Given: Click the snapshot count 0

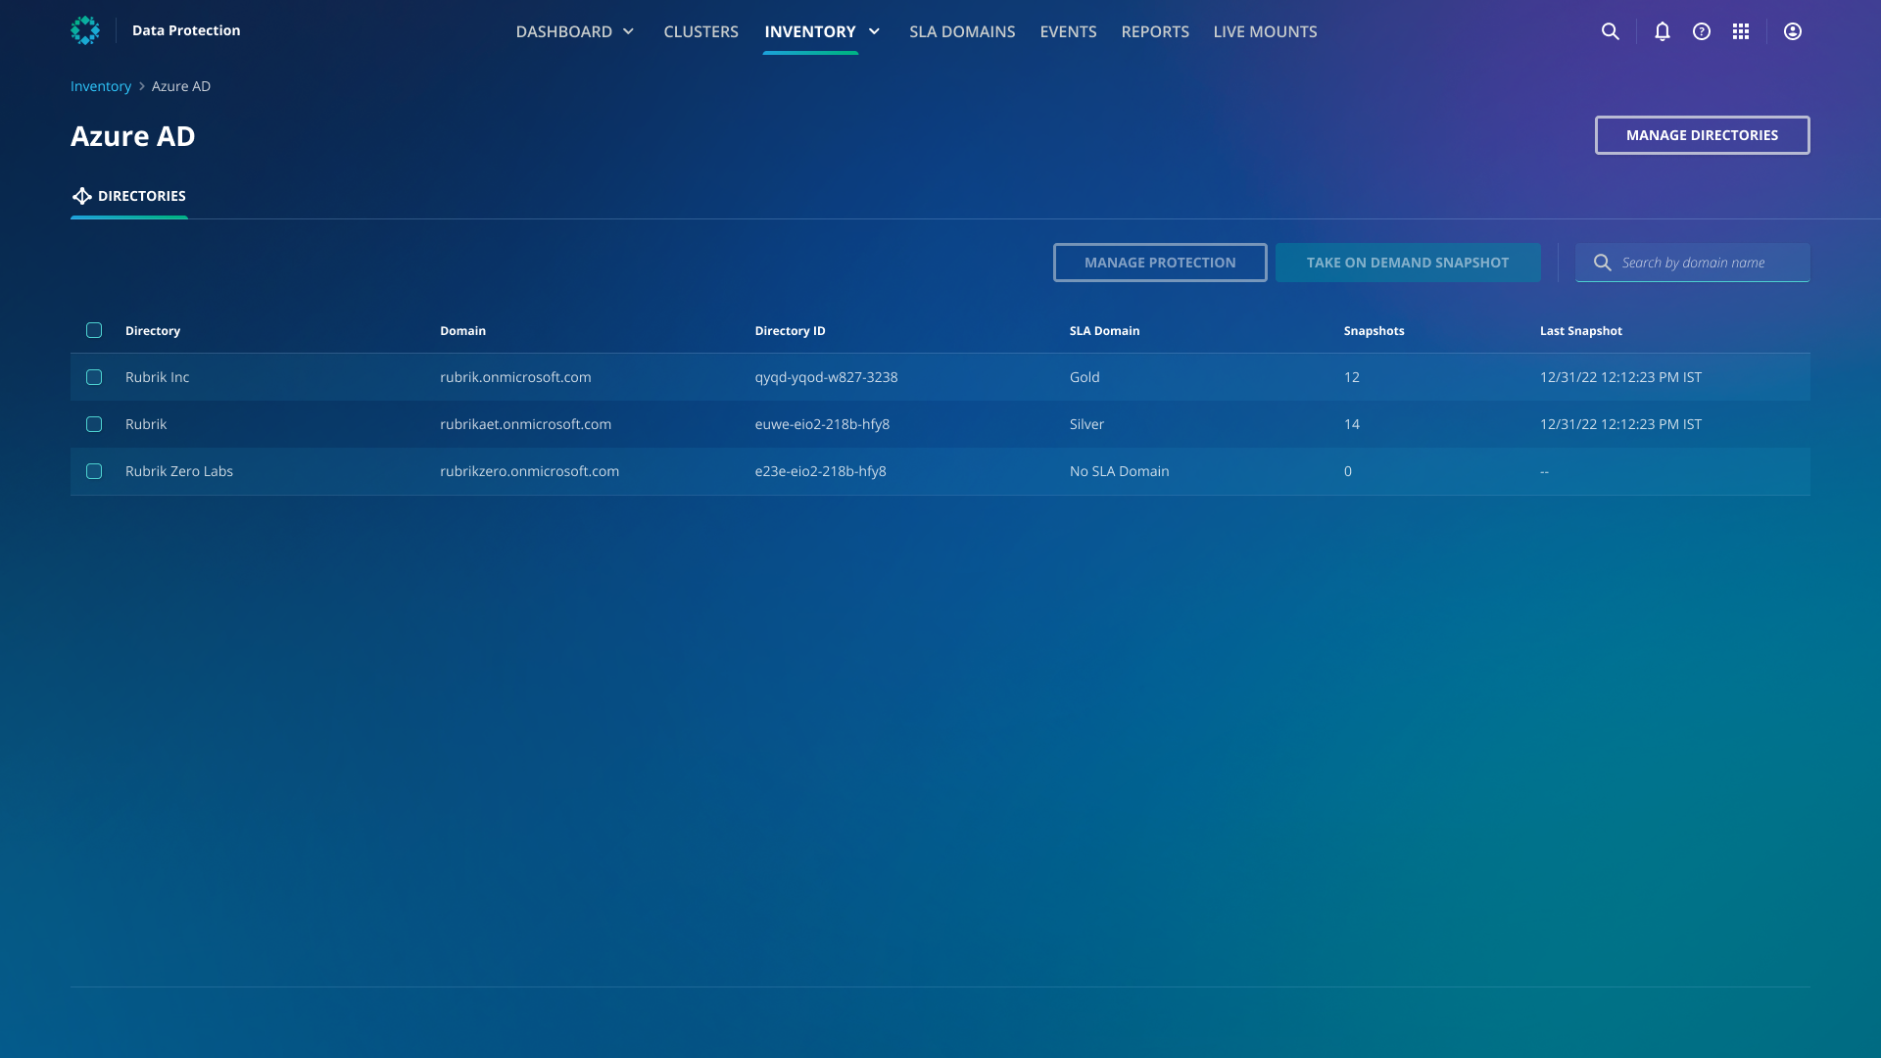Looking at the screenshot, I should pos(1348,471).
